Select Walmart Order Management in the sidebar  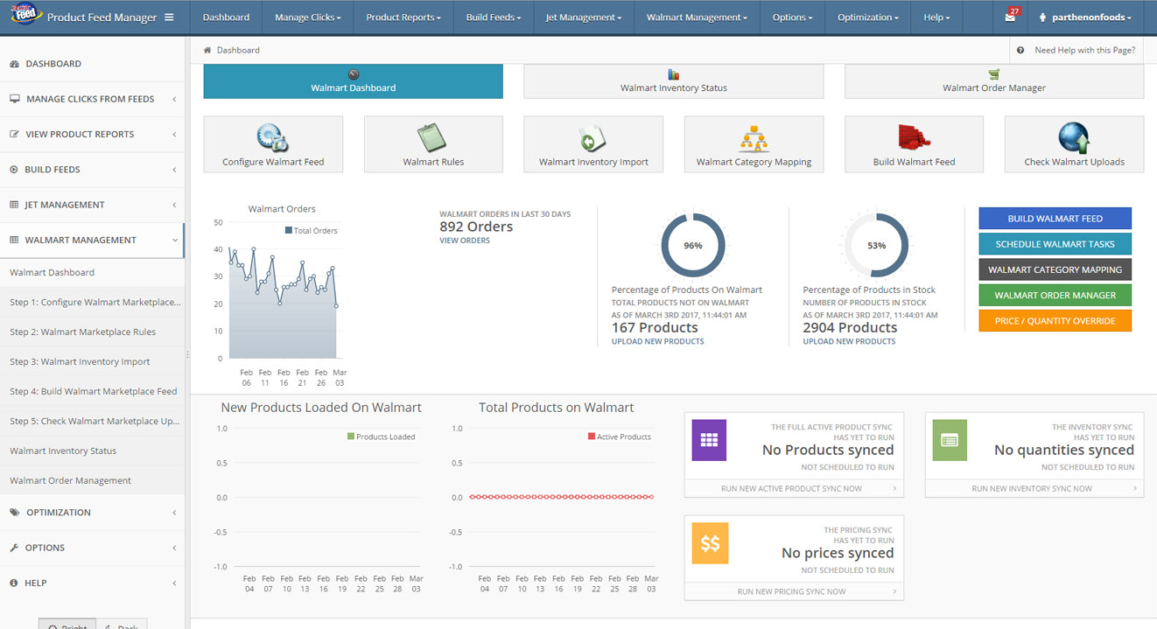[93, 480]
